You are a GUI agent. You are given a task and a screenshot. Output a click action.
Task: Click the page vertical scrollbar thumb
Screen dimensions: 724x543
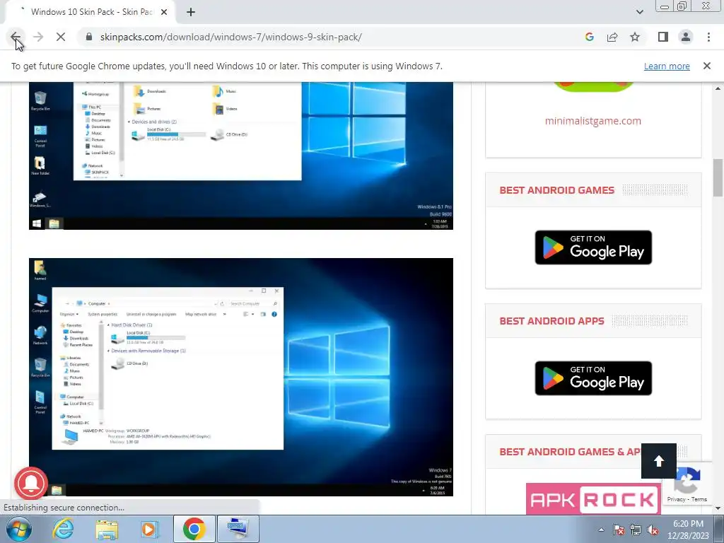(x=718, y=177)
